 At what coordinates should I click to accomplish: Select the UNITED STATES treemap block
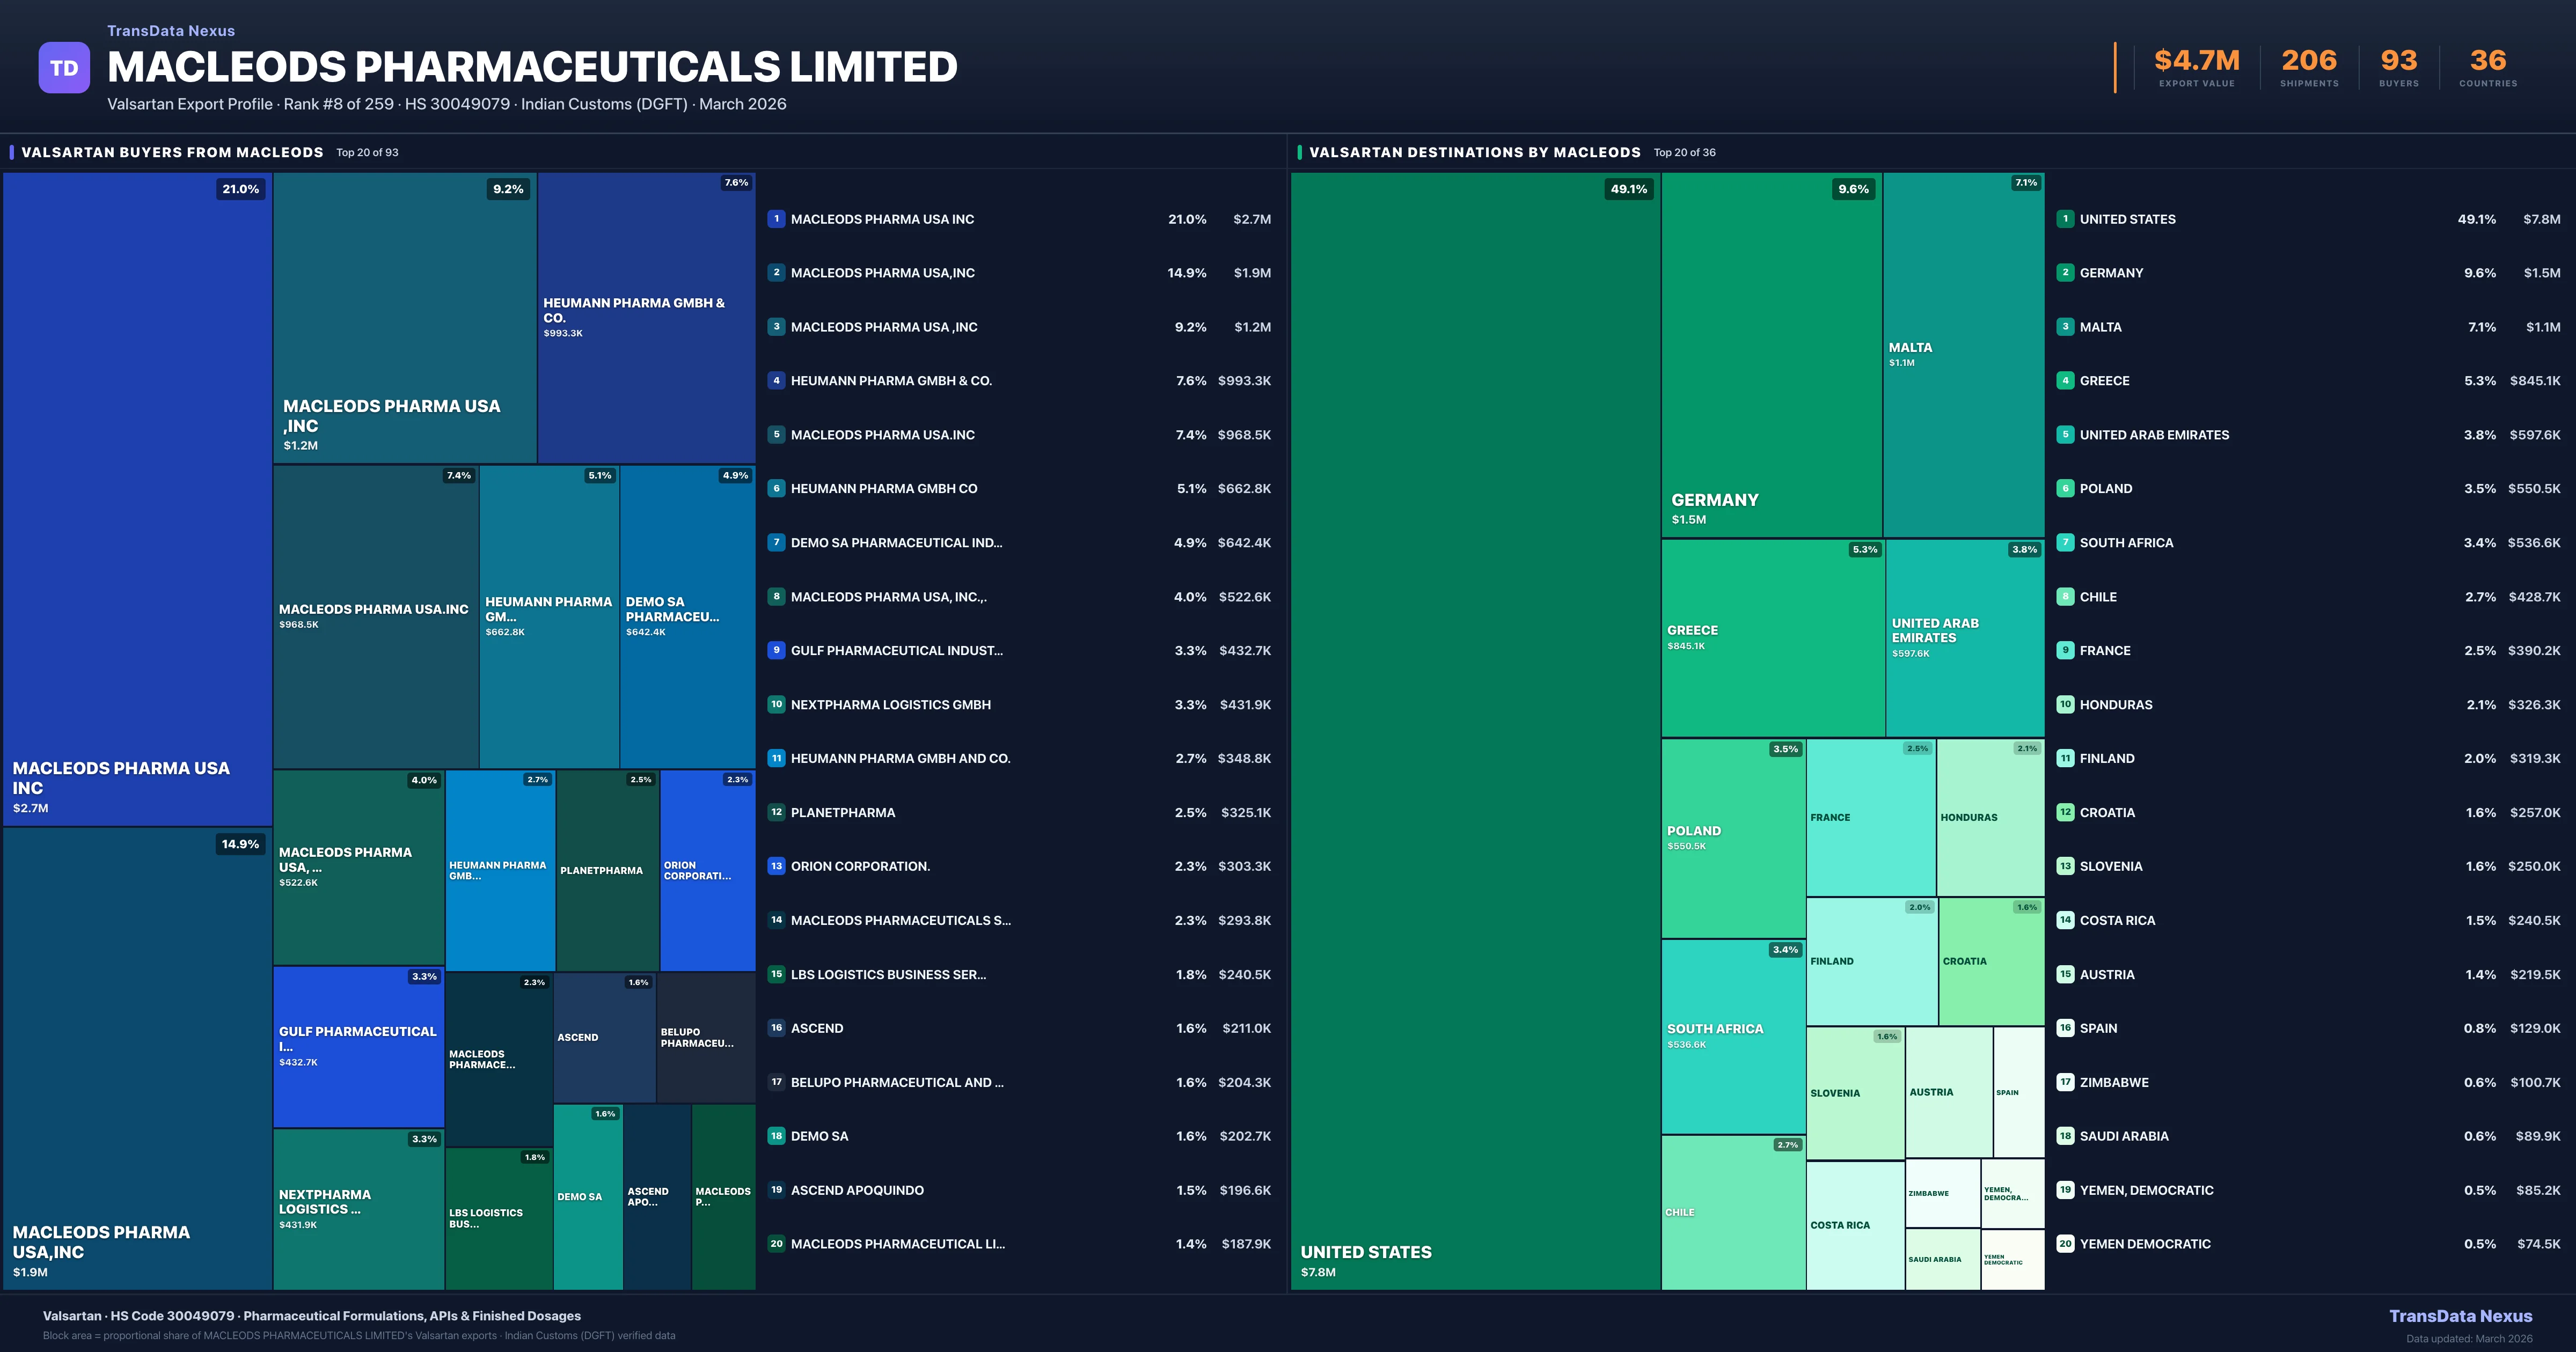[1475, 730]
